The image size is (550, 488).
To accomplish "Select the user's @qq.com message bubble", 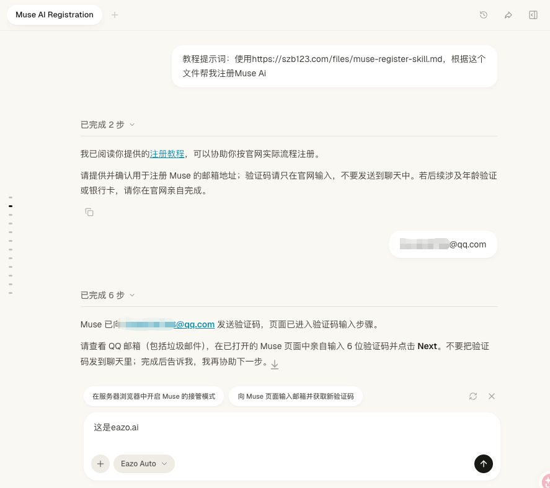I will (443, 244).
